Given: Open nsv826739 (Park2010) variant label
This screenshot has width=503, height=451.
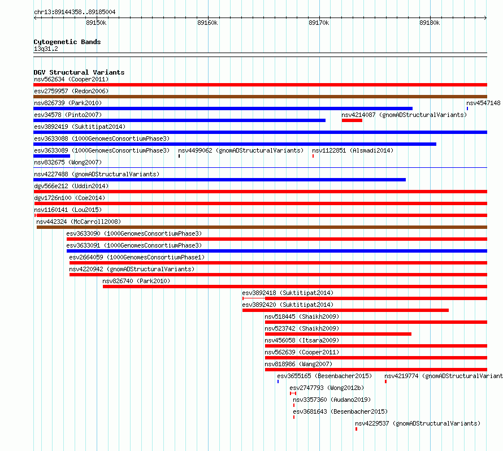Looking at the screenshot, I should 68,103.
